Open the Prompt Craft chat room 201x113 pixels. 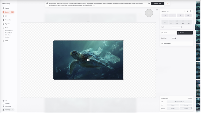pyautogui.click(x=8, y=33)
